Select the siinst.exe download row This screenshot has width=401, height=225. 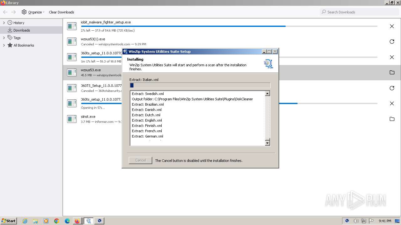(x=232, y=119)
